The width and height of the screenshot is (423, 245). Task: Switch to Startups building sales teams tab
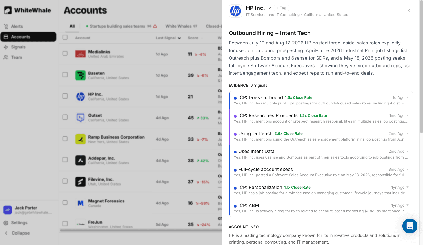pyautogui.click(x=117, y=26)
